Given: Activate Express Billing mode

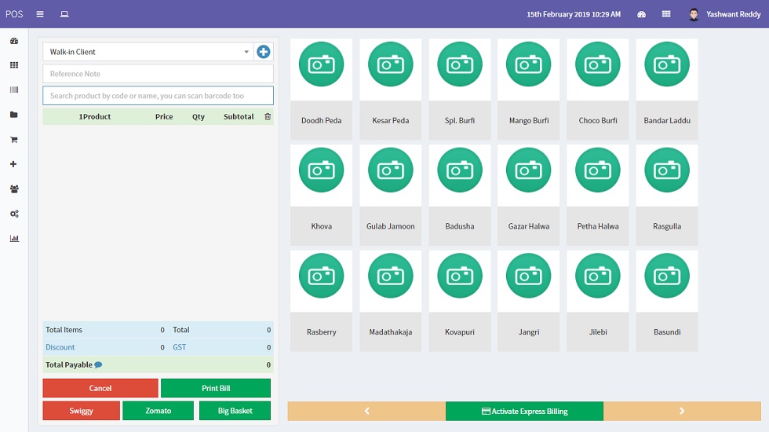Looking at the screenshot, I should [x=524, y=411].
